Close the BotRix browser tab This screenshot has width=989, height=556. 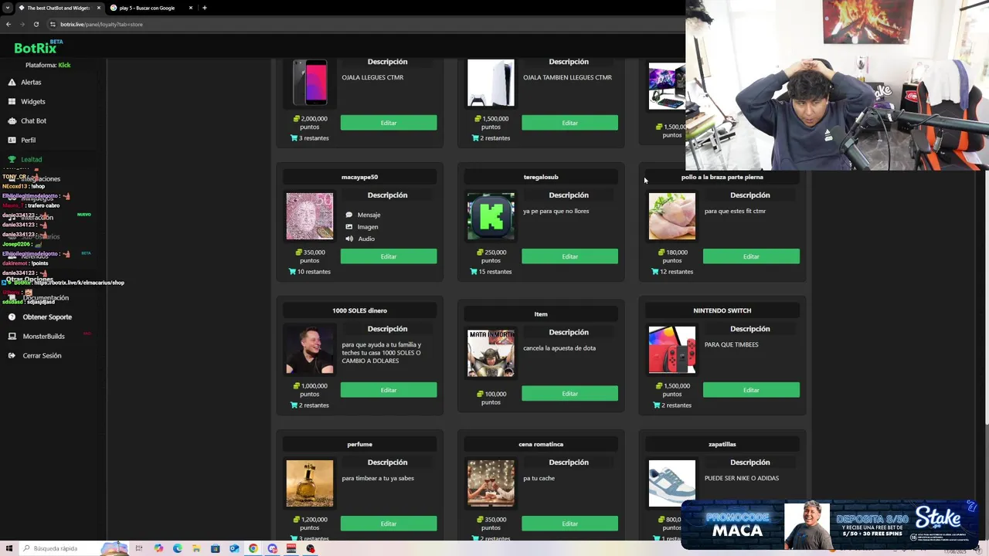98,8
